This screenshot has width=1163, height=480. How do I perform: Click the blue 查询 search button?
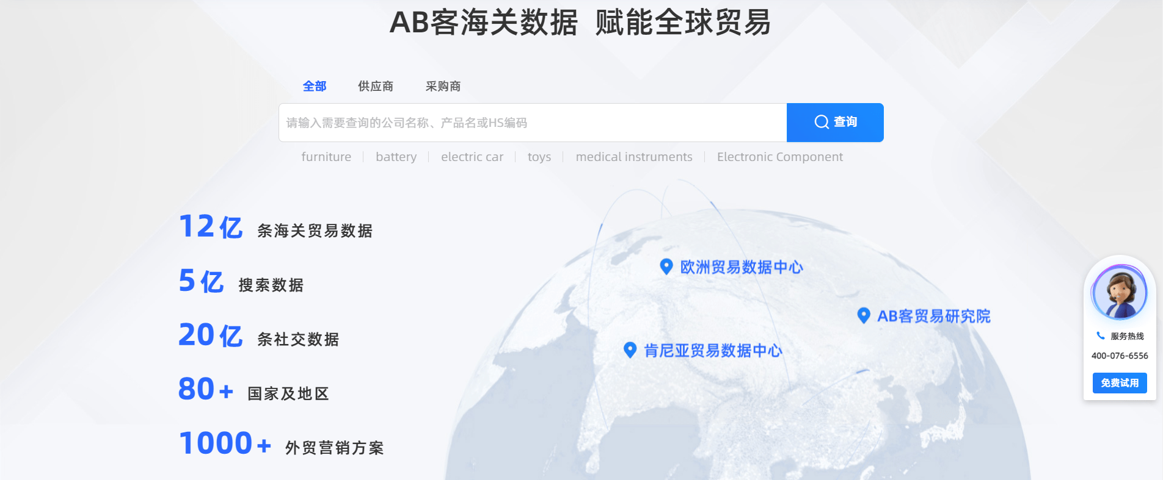click(x=835, y=123)
